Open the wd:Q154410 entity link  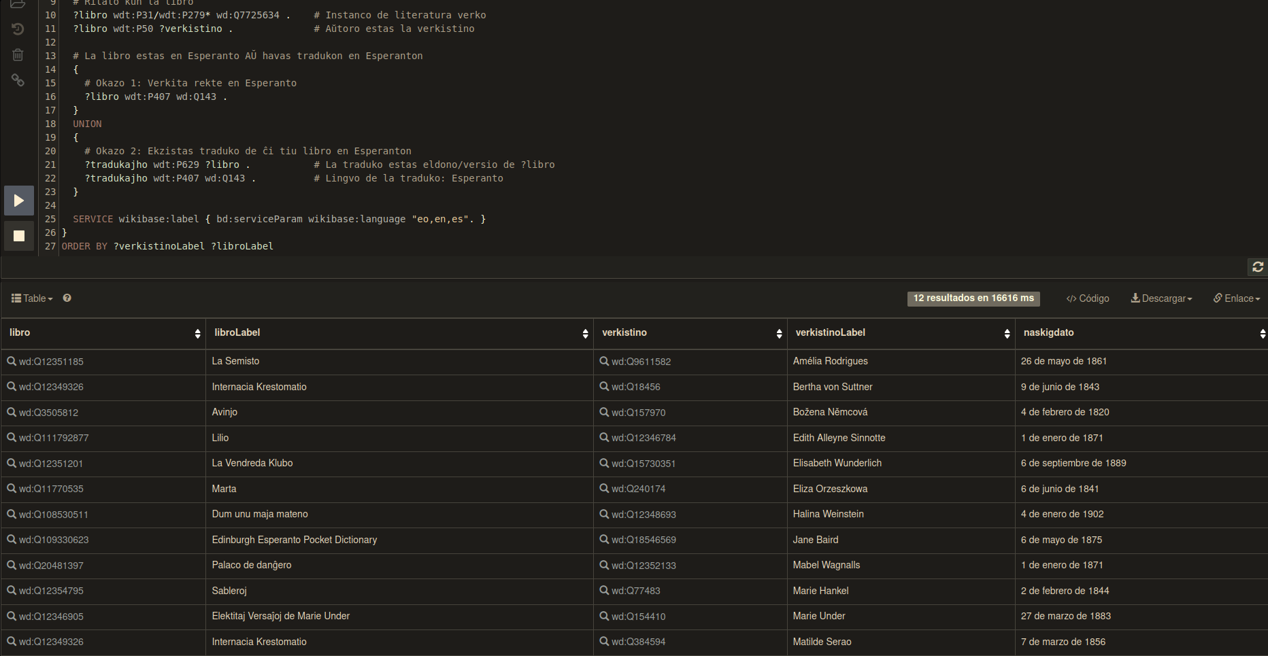tap(639, 617)
